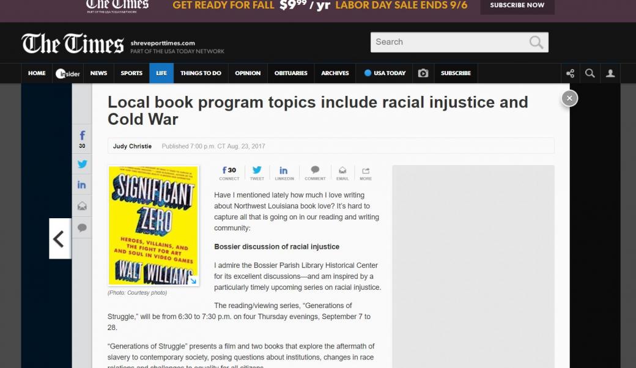
Task: Share on Facebook from the left sidebar
Action: [x=83, y=139]
